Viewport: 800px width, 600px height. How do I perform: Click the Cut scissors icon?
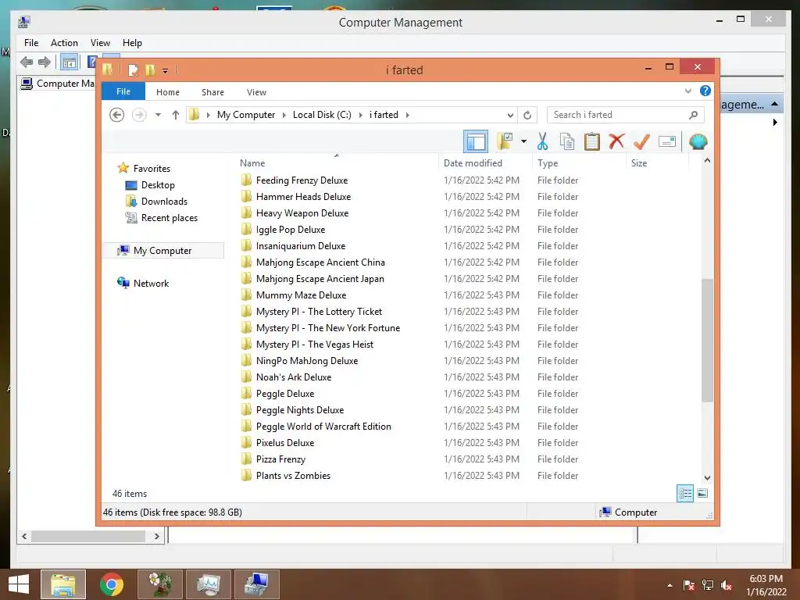point(542,141)
